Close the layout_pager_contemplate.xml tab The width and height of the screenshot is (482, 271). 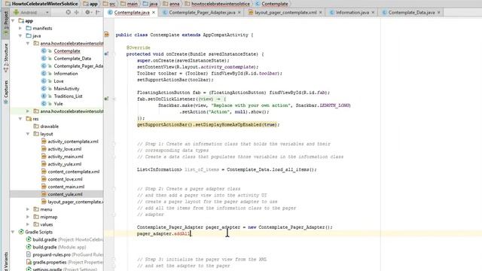[320, 13]
